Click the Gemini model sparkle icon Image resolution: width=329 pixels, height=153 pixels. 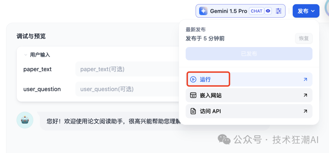tap(203, 11)
